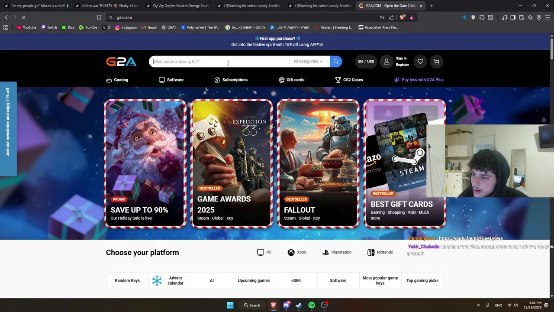Image resolution: width=554 pixels, height=312 pixels.
Task: Select the Nintendo platform
Action: 380,252
